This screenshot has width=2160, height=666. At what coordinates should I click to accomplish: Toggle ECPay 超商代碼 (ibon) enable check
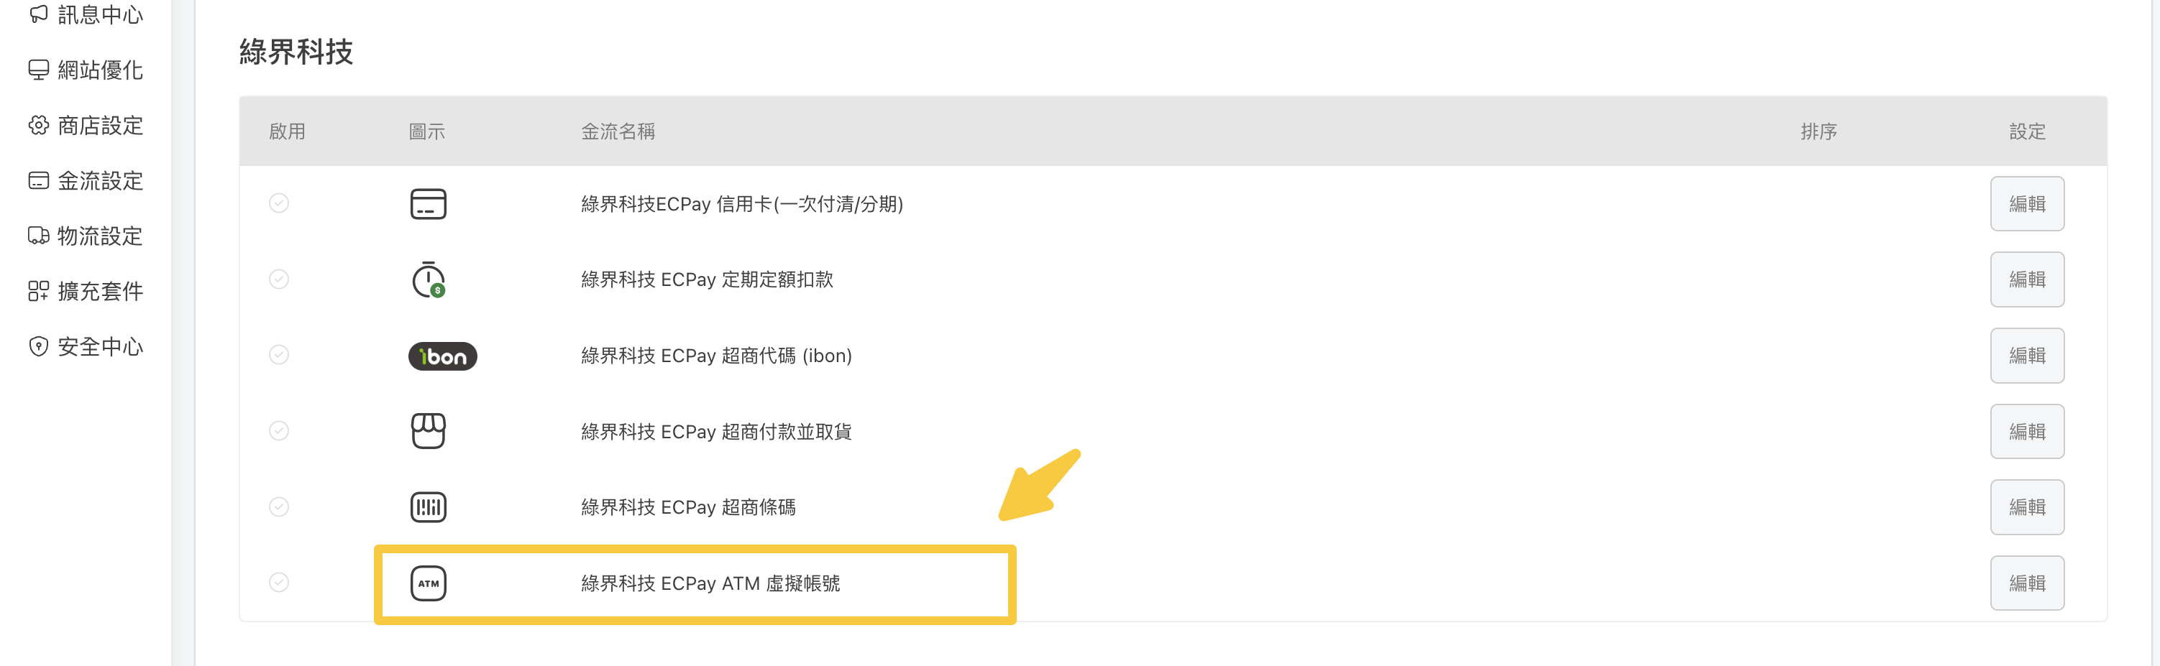(x=279, y=355)
